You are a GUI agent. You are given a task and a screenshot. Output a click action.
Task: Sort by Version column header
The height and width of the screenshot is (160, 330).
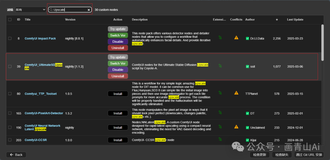(70, 20)
